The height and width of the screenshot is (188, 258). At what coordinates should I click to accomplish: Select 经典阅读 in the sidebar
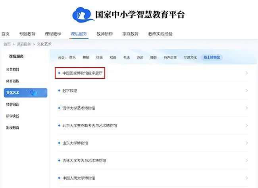pyautogui.click(x=13, y=104)
